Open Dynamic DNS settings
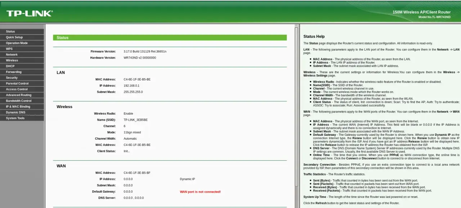Viewport: 461px width, 208px height. [22, 112]
